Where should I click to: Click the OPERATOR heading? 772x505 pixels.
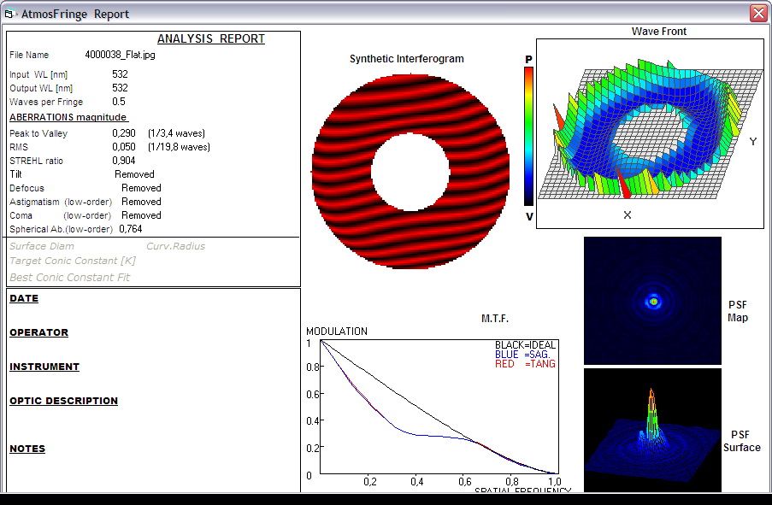click(x=38, y=332)
